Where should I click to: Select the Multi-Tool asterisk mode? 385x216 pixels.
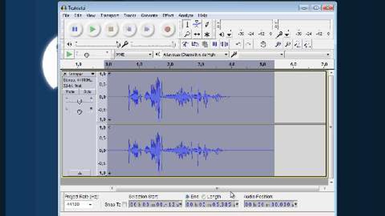coord(207,34)
